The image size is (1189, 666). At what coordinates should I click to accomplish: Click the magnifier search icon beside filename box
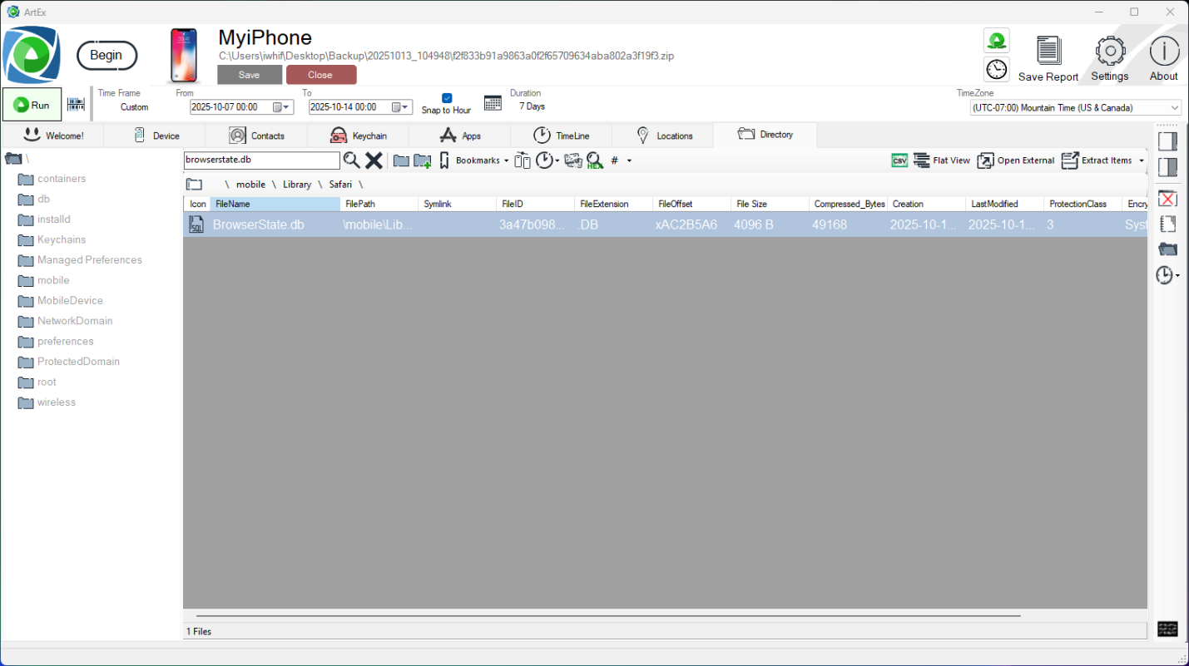point(352,160)
